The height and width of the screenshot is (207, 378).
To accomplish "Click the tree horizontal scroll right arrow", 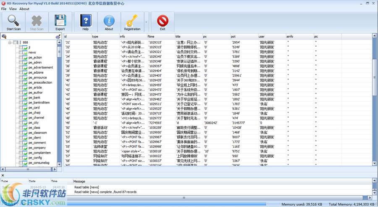I will coord(55,169).
